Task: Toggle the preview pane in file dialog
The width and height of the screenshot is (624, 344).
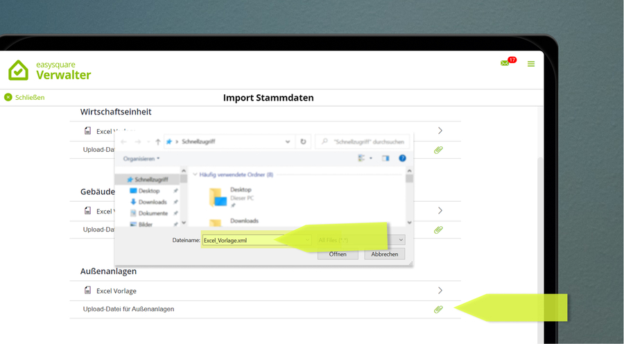Action: click(x=385, y=158)
